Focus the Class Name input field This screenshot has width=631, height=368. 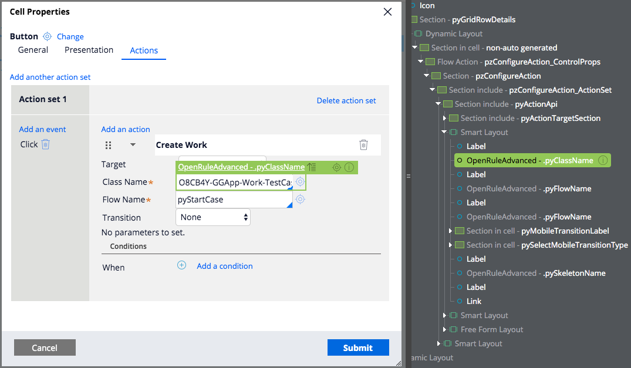click(234, 182)
